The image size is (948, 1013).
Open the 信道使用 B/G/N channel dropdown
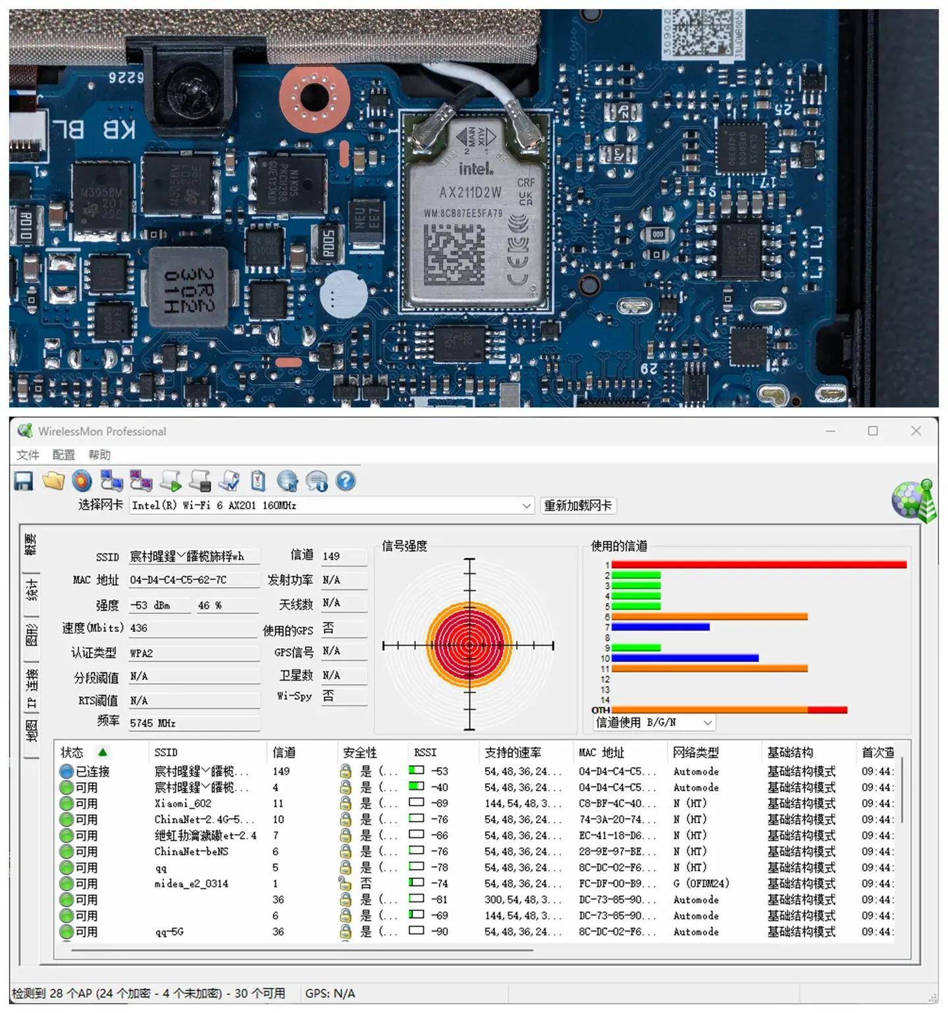tap(707, 723)
